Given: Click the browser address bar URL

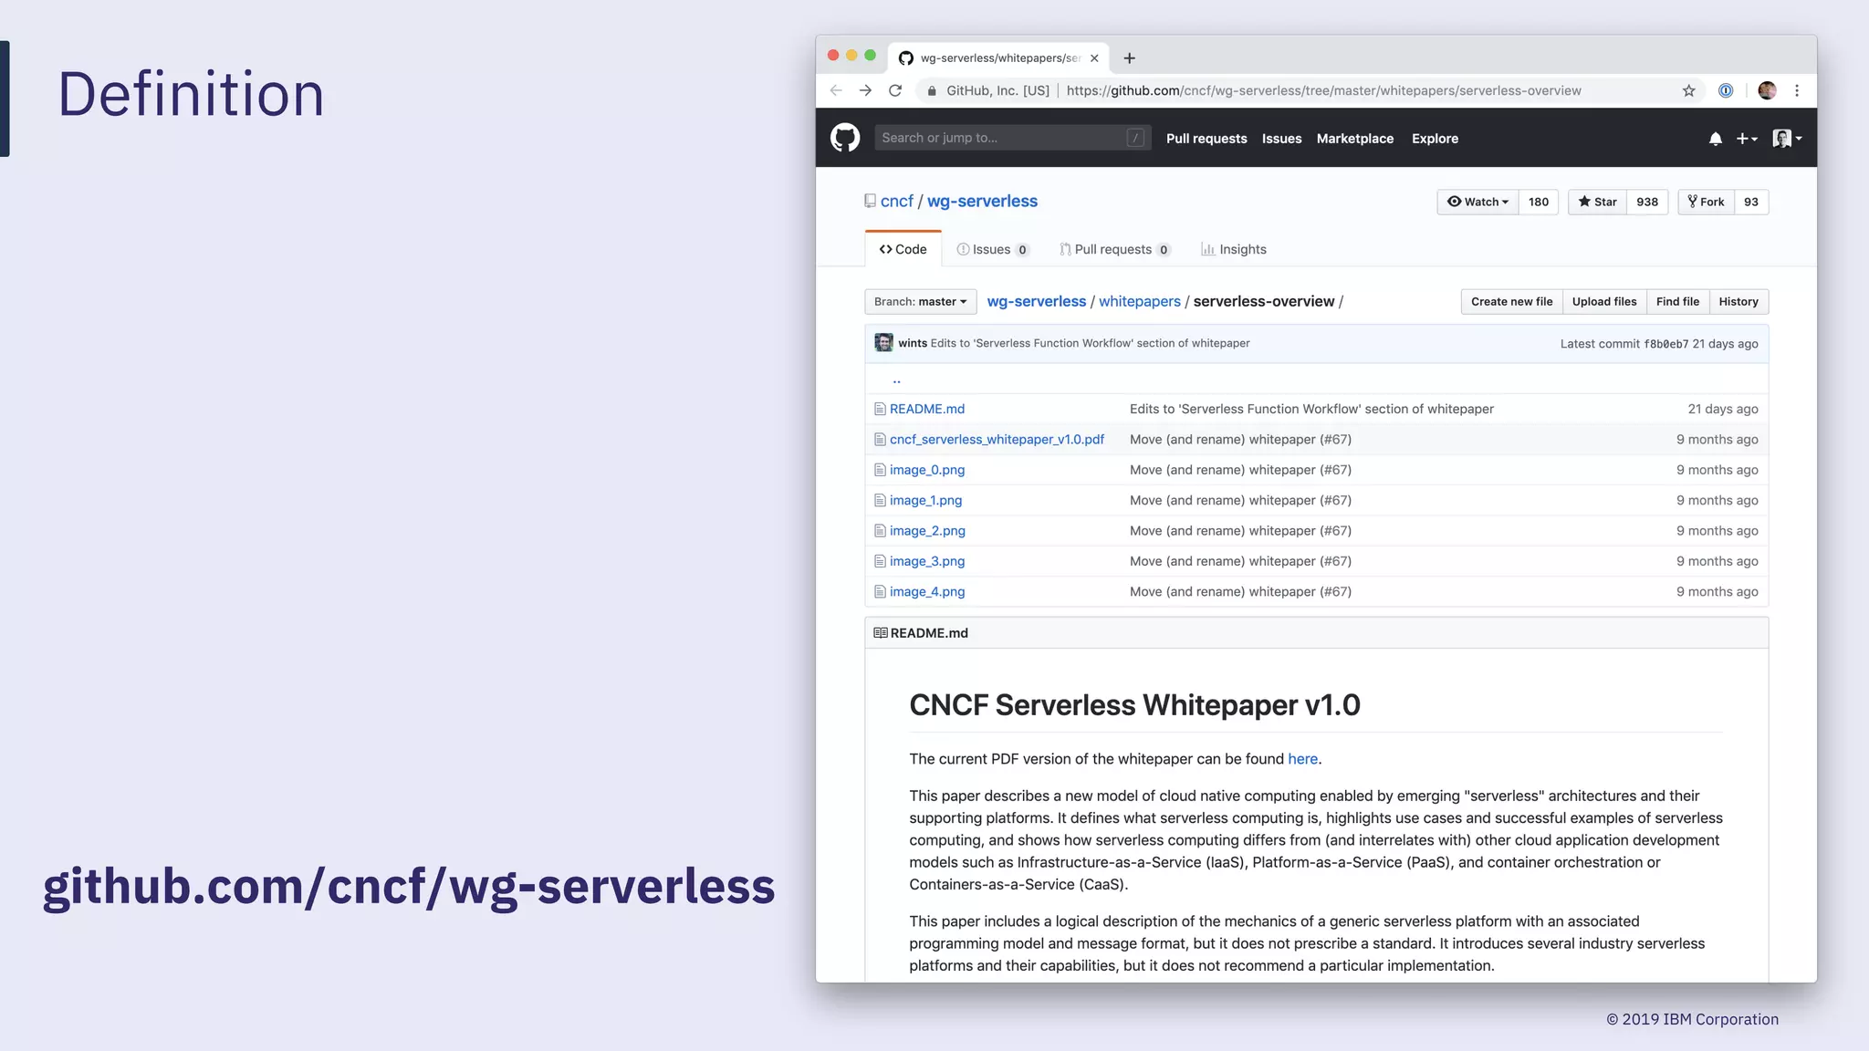Looking at the screenshot, I should pyautogui.click(x=1323, y=90).
